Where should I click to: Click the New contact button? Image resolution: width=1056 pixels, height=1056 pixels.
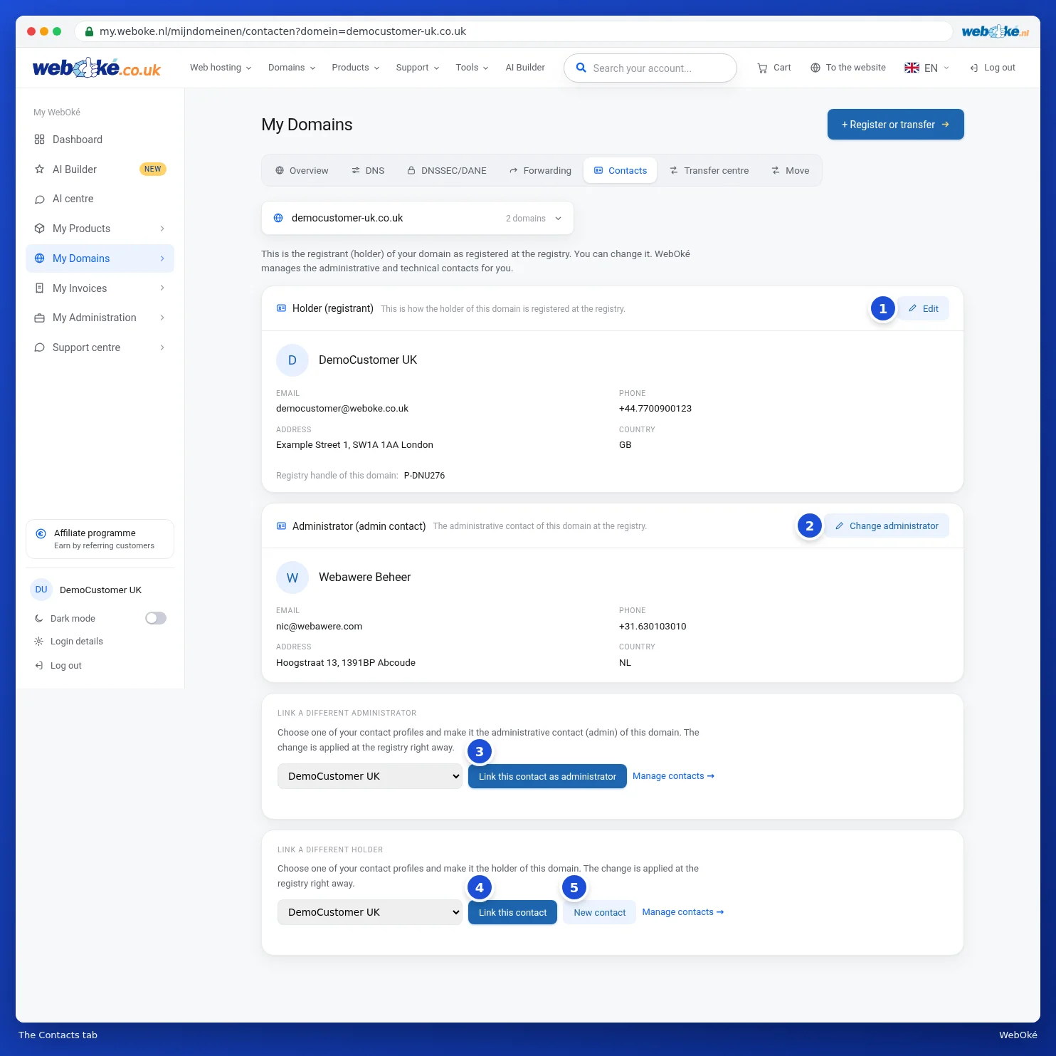click(599, 912)
